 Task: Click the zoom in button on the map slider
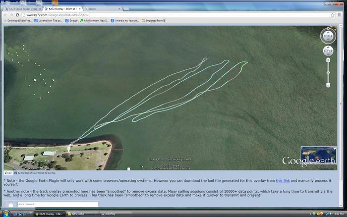pyautogui.click(x=328, y=60)
